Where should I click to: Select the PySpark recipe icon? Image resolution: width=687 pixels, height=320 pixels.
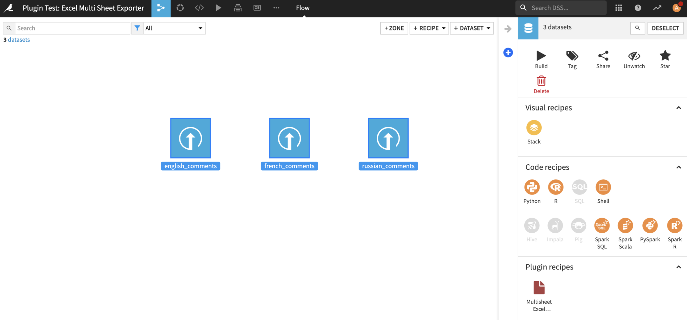(x=650, y=226)
